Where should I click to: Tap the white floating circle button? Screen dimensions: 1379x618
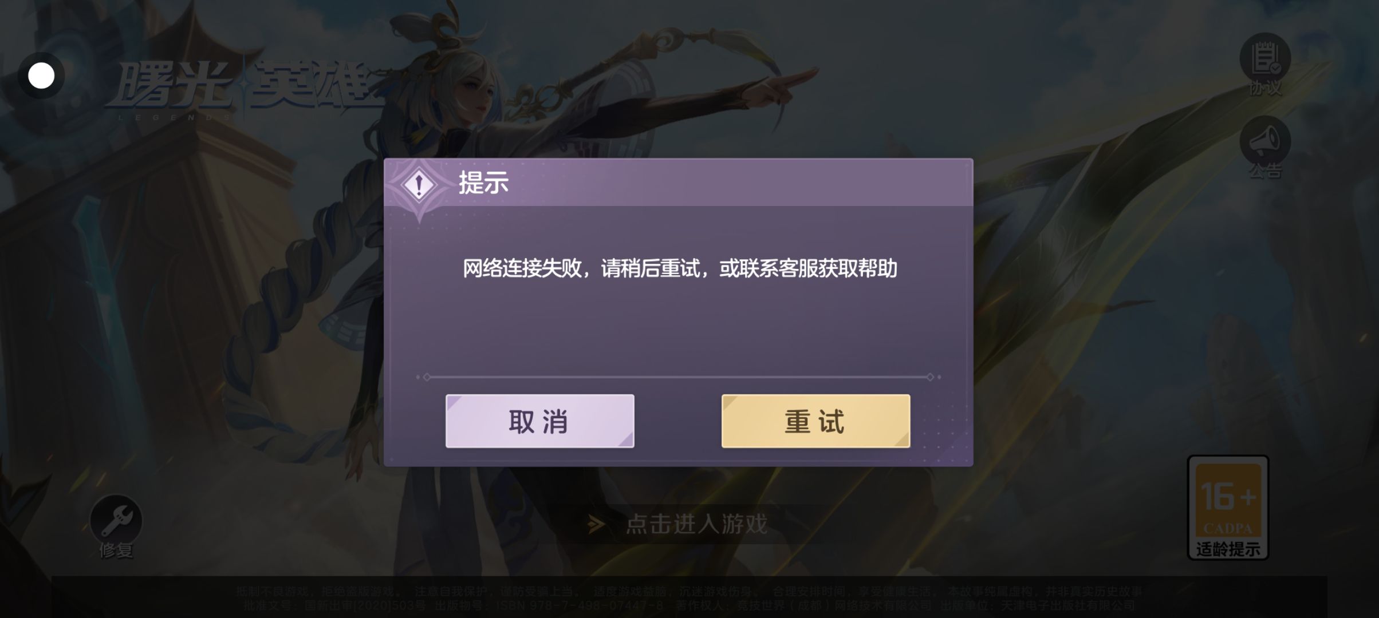tap(41, 76)
